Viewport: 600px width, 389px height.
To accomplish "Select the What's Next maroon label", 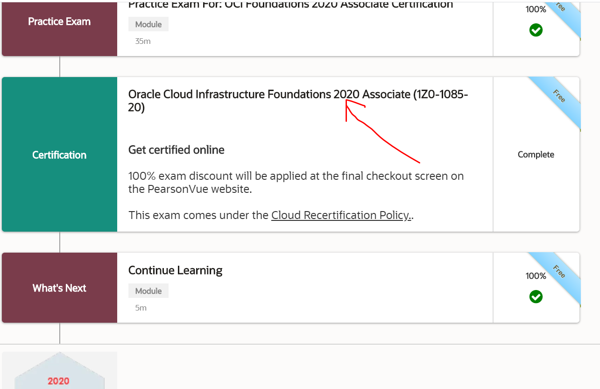I will click(59, 288).
